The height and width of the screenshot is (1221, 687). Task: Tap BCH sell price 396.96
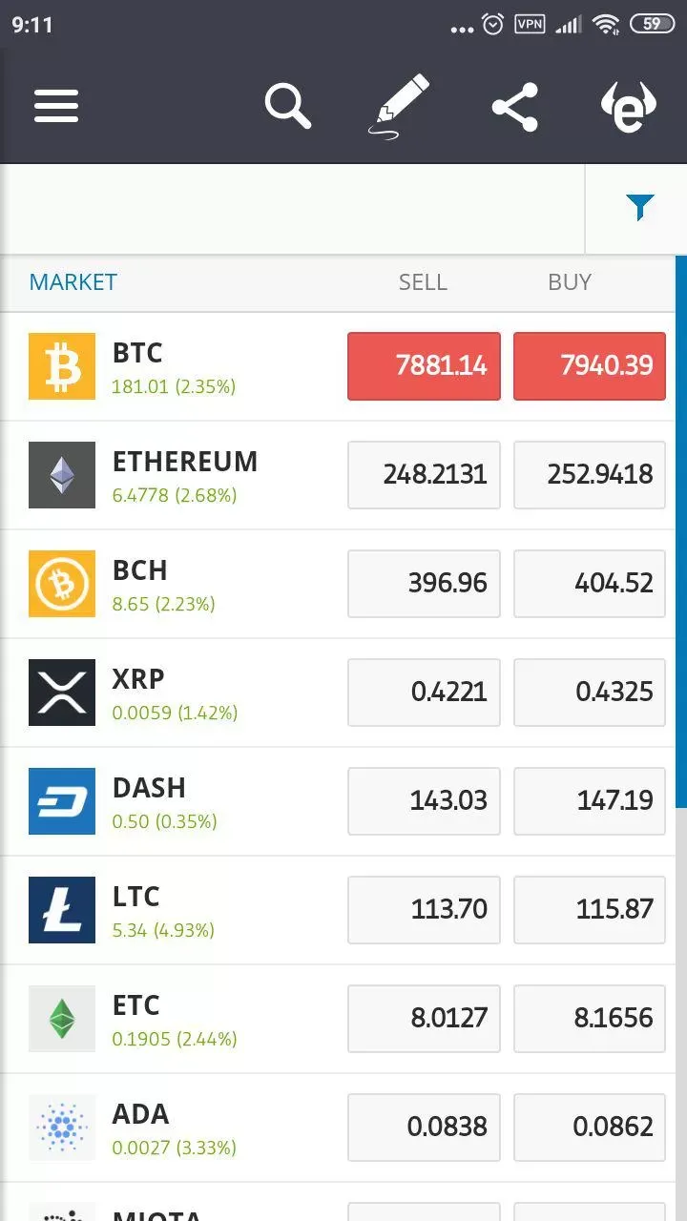tap(424, 584)
